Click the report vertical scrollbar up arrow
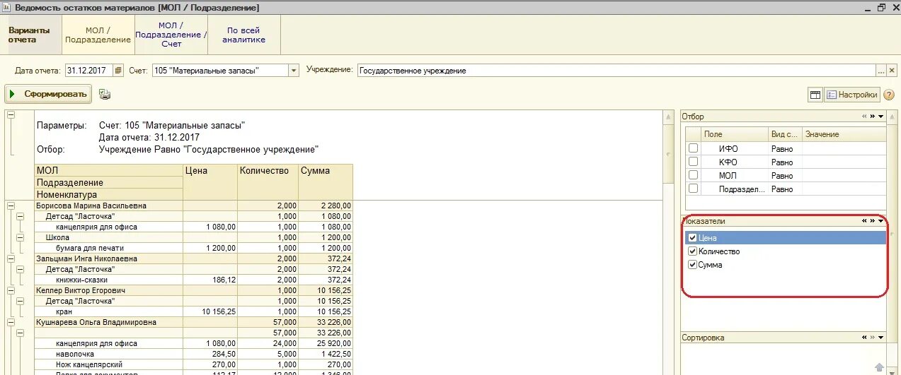 pyautogui.click(x=667, y=116)
